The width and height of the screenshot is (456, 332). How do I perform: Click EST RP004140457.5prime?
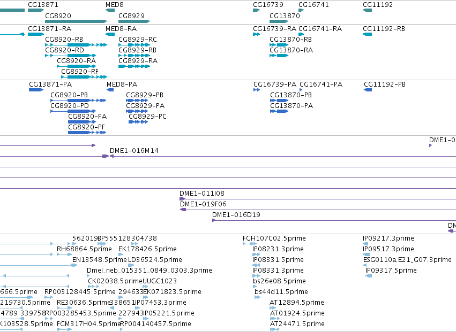[x=155, y=324]
